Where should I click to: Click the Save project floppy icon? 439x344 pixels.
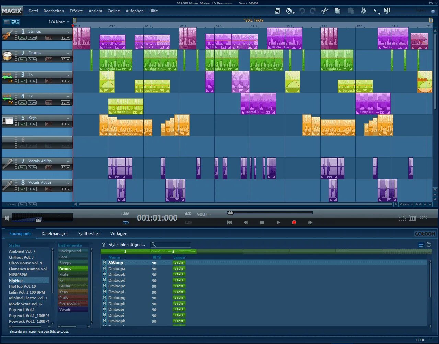(277, 11)
